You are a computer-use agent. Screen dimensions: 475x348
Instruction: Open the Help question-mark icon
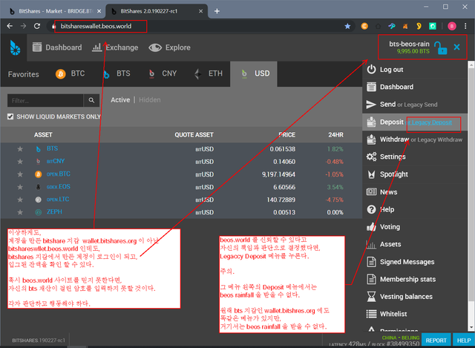(371, 209)
